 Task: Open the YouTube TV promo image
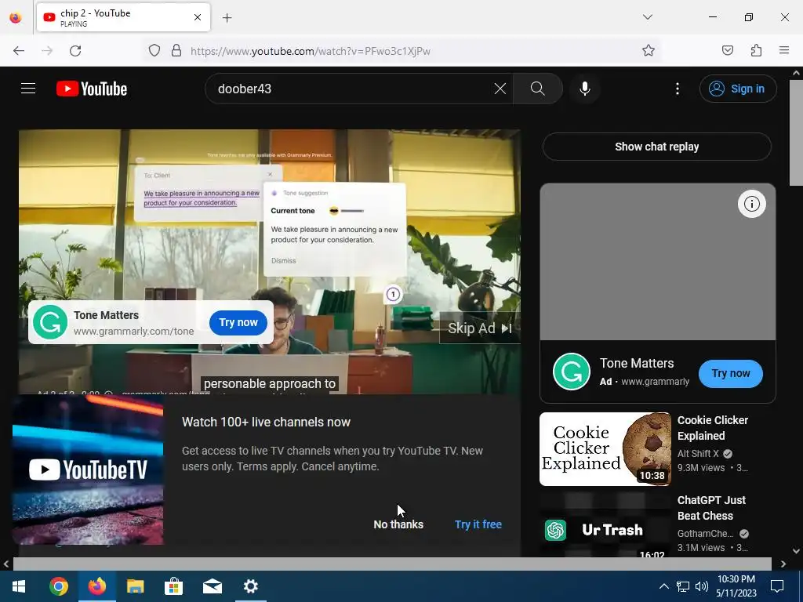(x=88, y=470)
